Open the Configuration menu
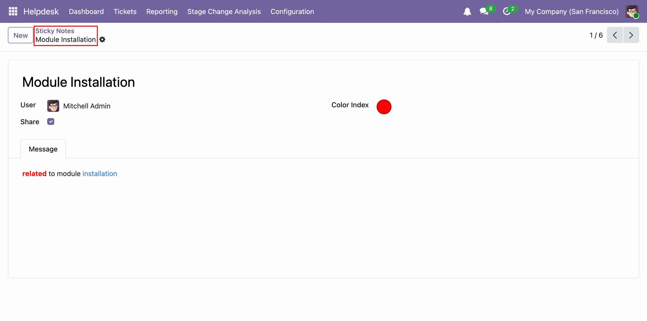The image size is (647, 321). pos(292,11)
